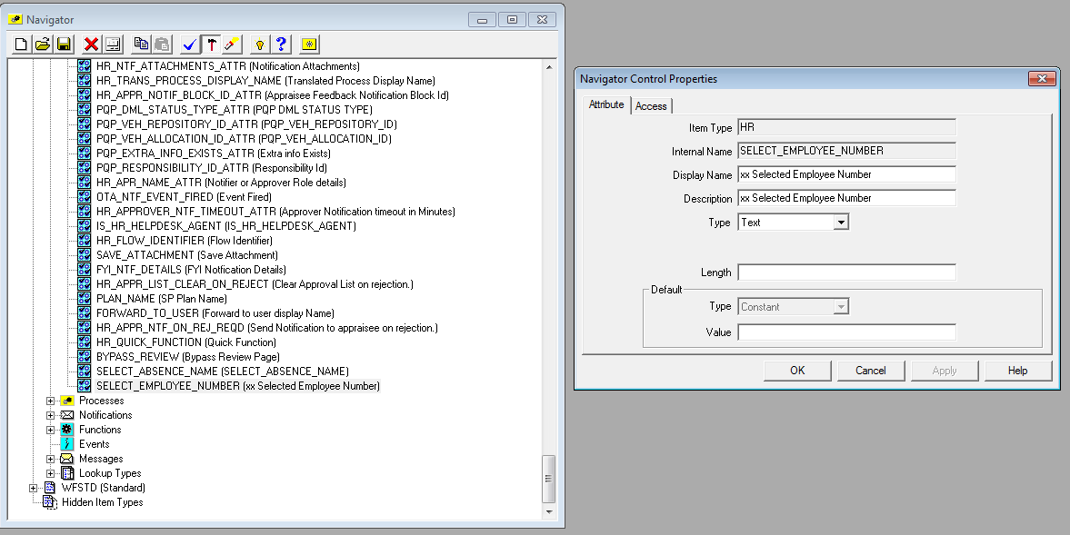Open the attribute Type dropdown showing Text
The image size is (1070, 535).
(841, 223)
